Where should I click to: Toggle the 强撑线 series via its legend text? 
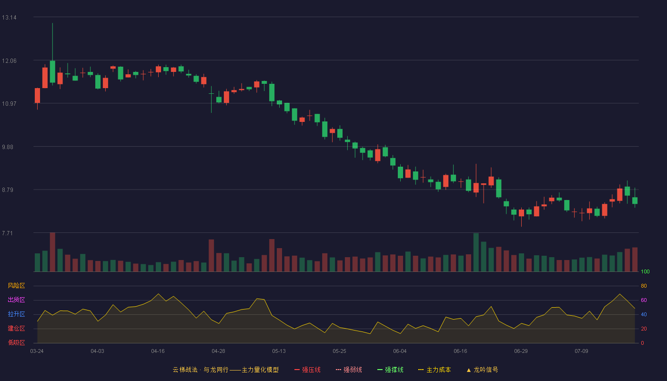pyautogui.click(x=394, y=370)
